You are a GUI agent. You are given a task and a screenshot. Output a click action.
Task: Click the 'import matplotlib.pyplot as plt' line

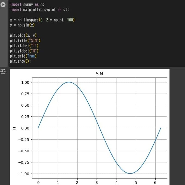[x=39, y=10]
